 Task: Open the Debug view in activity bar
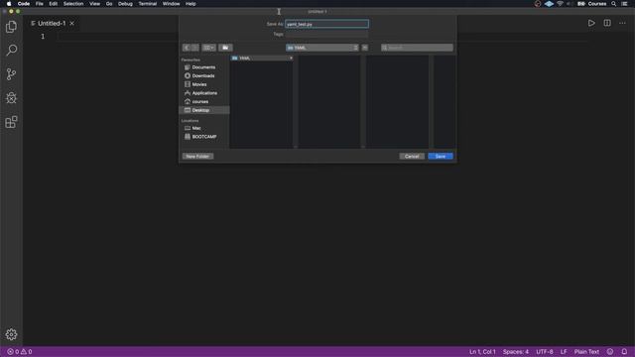point(11,98)
